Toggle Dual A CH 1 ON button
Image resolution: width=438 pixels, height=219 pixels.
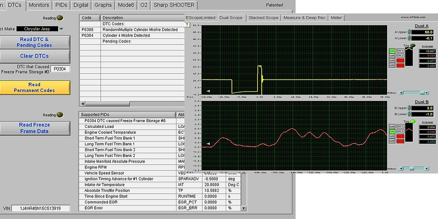[392, 51]
